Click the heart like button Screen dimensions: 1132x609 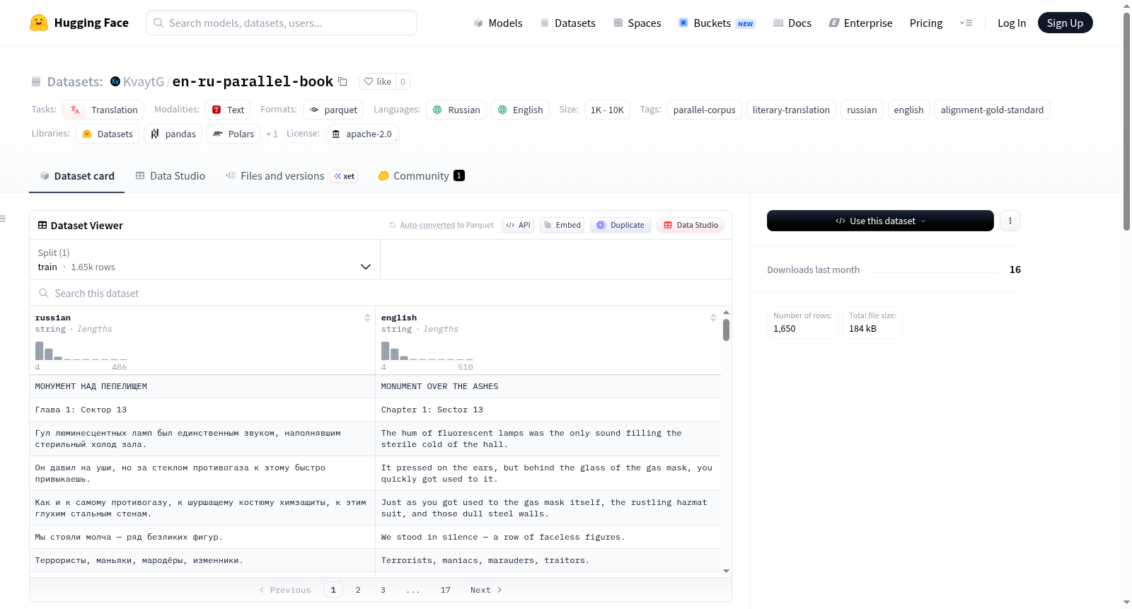pos(377,81)
